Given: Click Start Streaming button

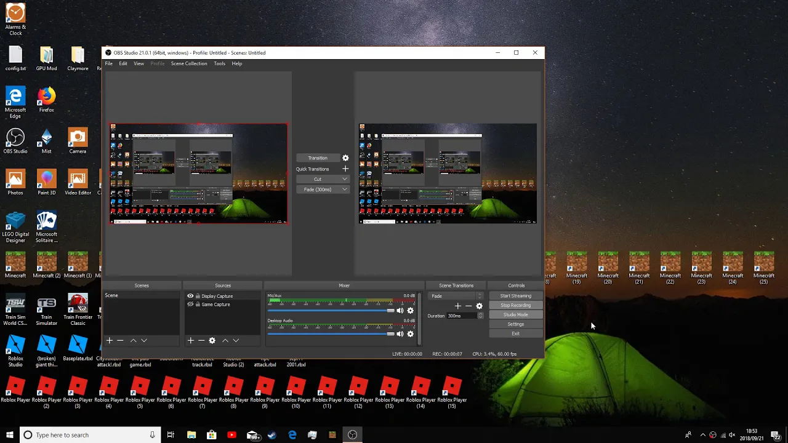Looking at the screenshot, I should tap(516, 296).
